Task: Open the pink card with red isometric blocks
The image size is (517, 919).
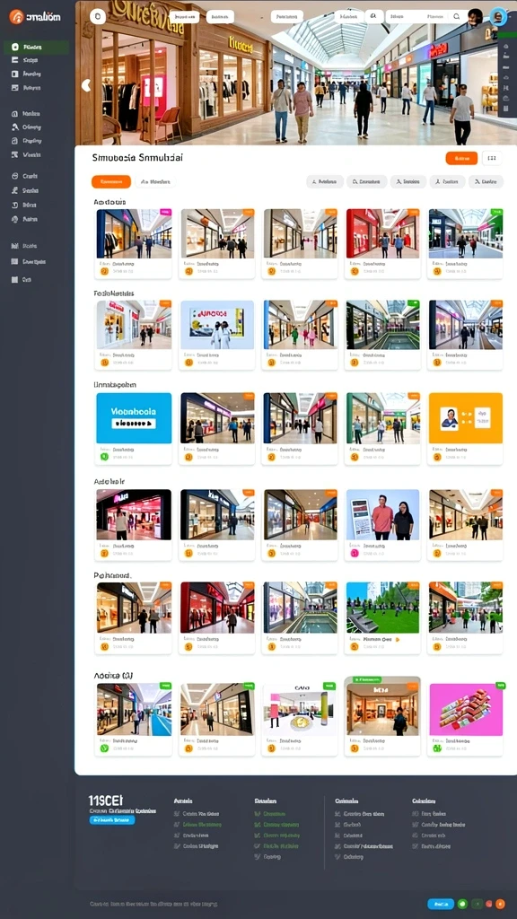Action: (x=466, y=709)
